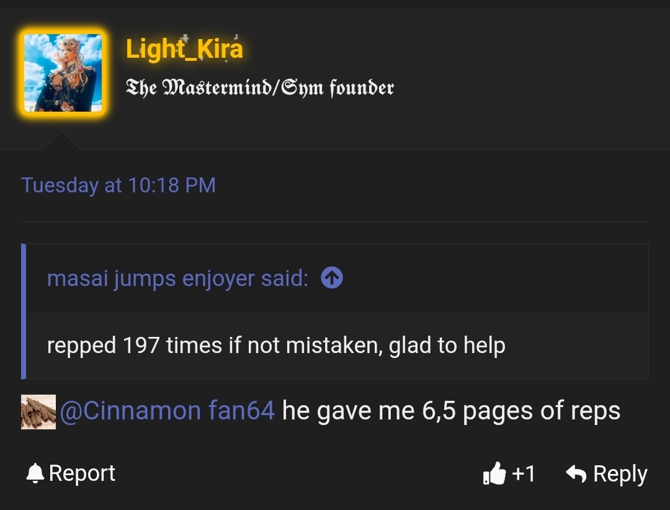Click the Tuesday at 10:18 PM timestamp
The image size is (670, 510).
pyautogui.click(x=118, y=186)
